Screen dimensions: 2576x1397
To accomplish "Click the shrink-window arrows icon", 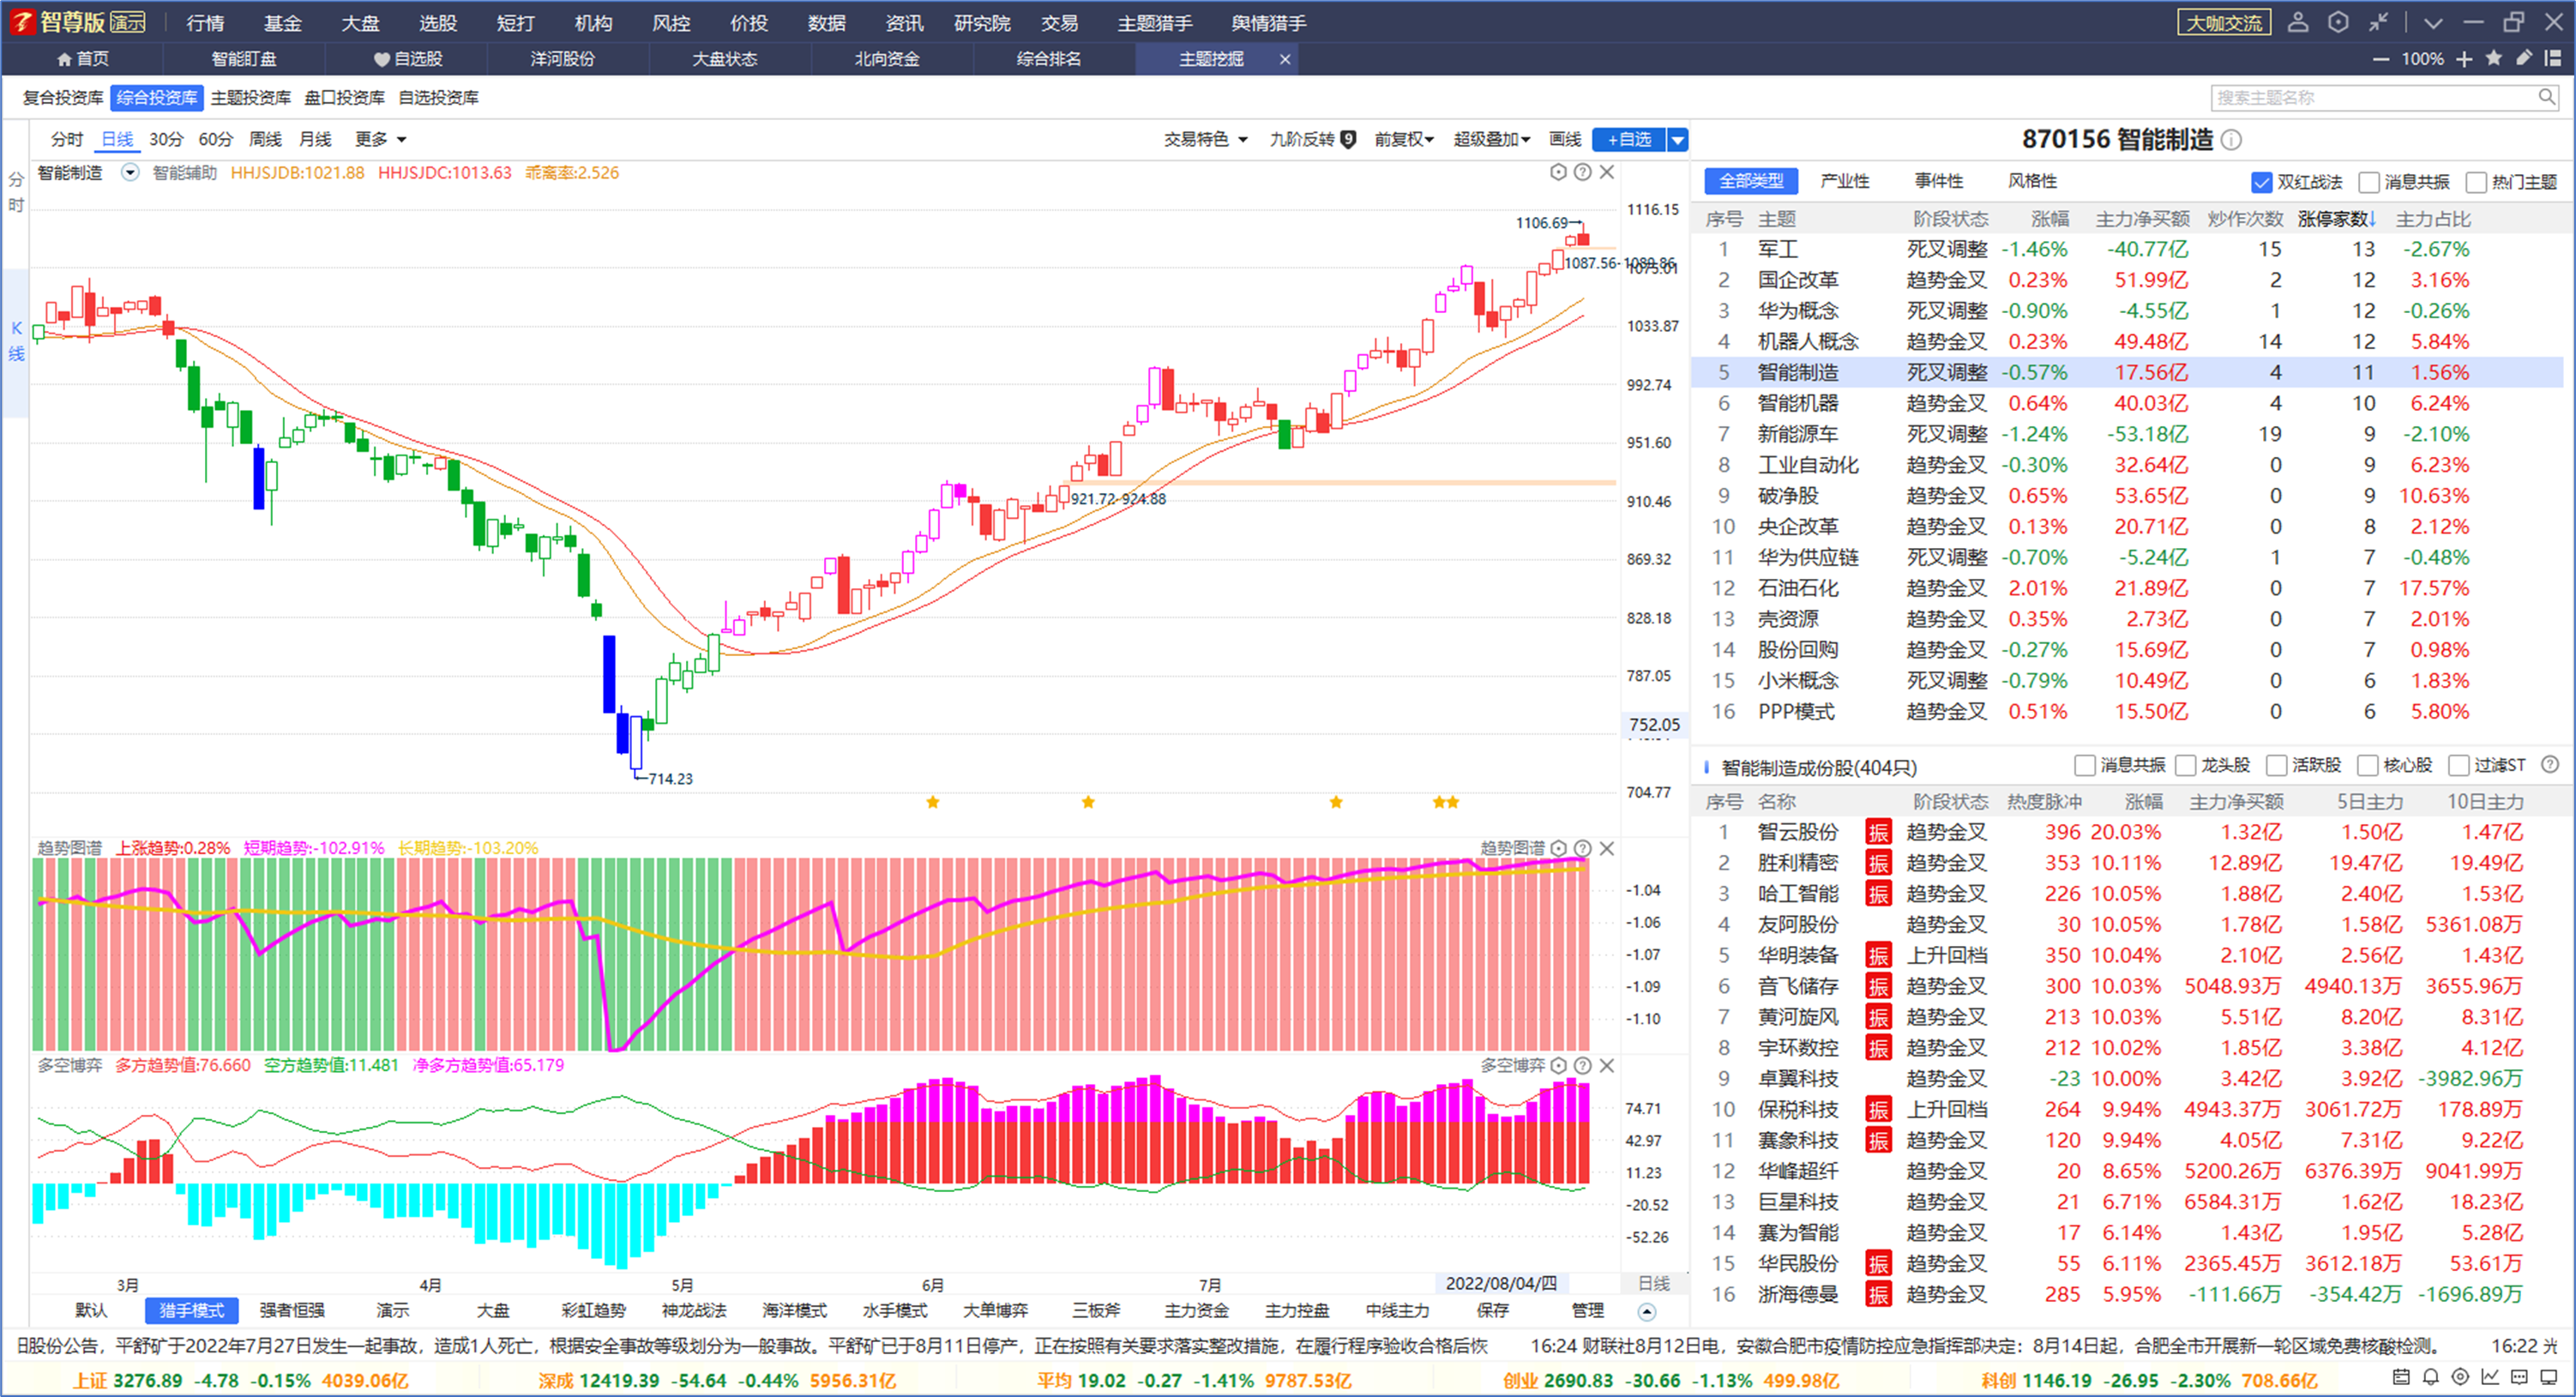I will 2378,22.
